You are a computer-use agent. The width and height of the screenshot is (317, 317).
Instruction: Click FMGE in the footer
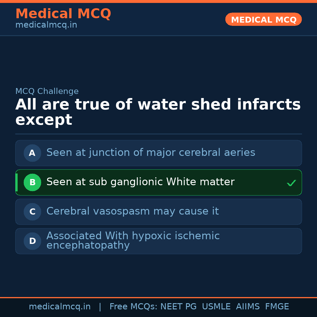(277, 307)
